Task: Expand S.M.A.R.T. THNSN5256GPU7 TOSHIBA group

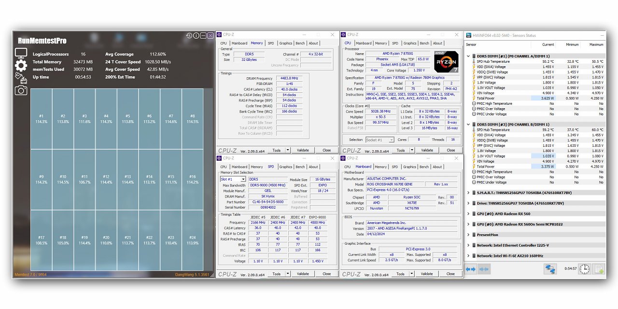Action: coord(468,193)
